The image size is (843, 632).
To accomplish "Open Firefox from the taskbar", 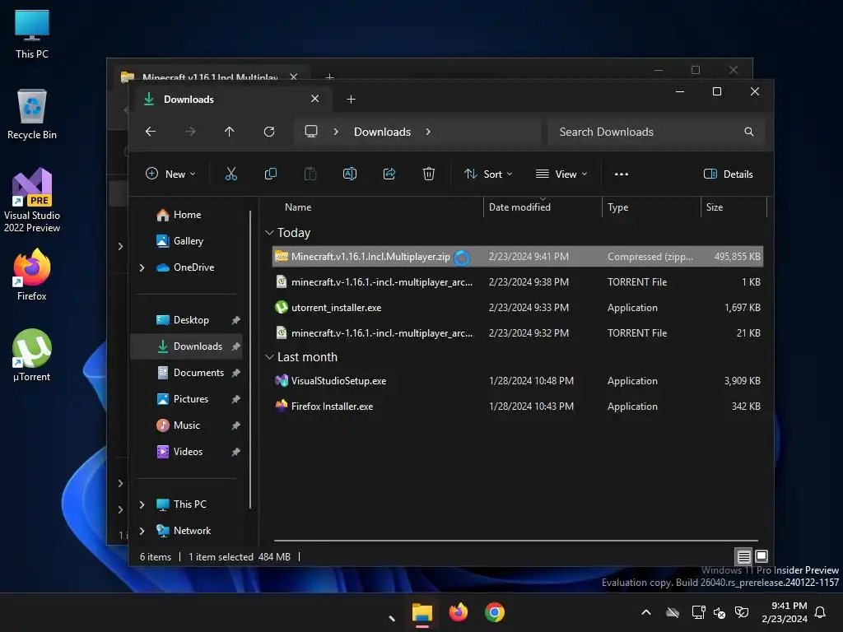I will pos(458,612).
